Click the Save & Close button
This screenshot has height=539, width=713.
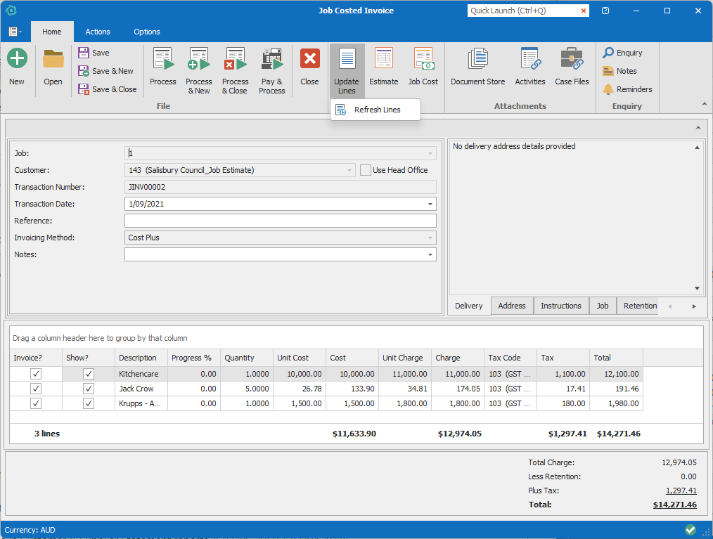(108, 89)
